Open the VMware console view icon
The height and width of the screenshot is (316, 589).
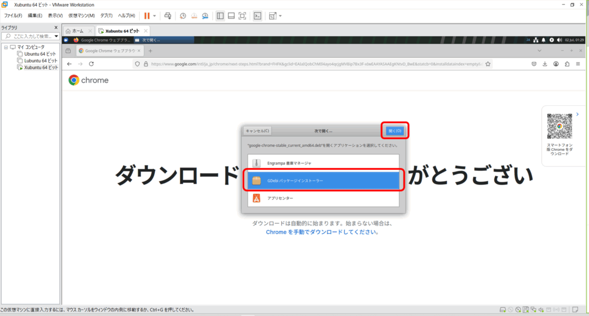click(x=258, y=16)
